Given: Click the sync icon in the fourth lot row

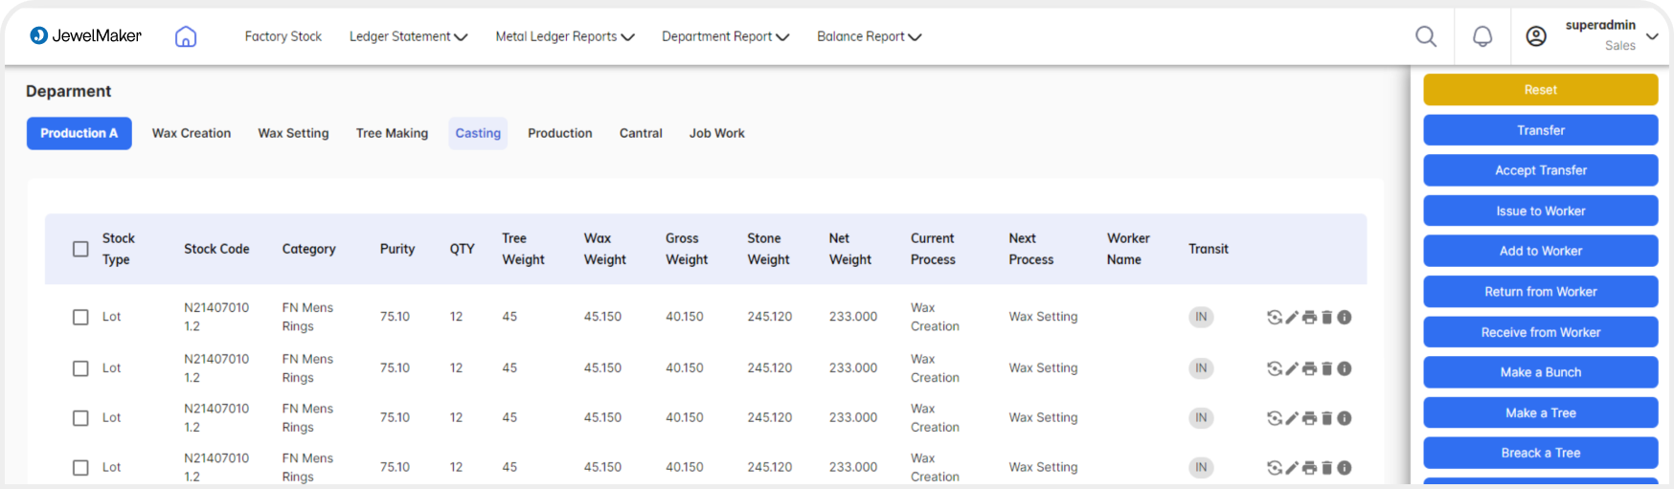Looking at the screenshot, I should 1274,468.
